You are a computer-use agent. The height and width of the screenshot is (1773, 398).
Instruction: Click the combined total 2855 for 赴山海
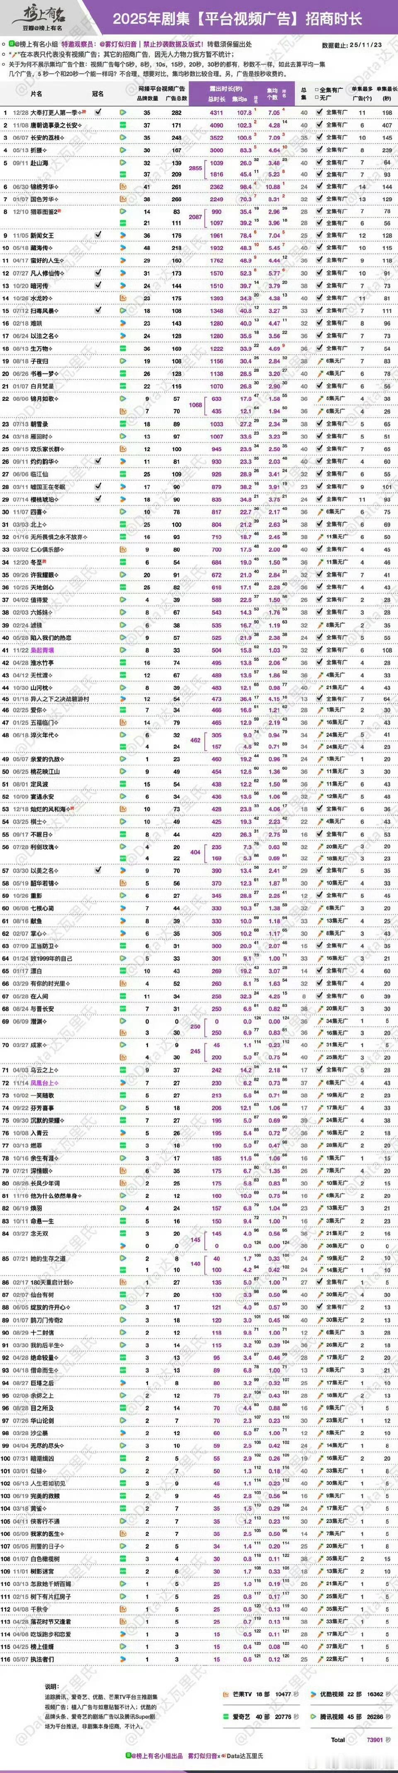coord(195,168)
